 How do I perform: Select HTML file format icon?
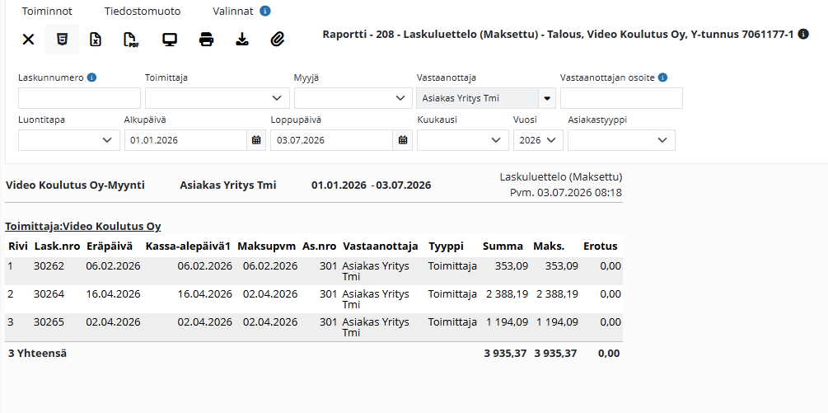click(63, 39)
